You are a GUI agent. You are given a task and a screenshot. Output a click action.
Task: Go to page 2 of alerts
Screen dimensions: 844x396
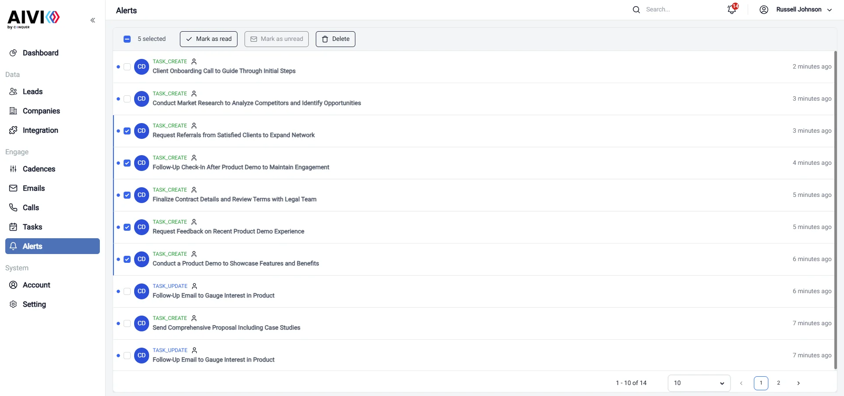[778, 383]
